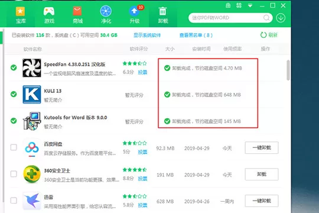Click 卸载 button for 360安全卫士
The width and height of the screenshot is (319, 213).
click(x=262, y=174)
